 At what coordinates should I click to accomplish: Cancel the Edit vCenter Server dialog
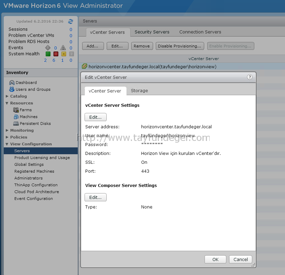tap(240, 259)
